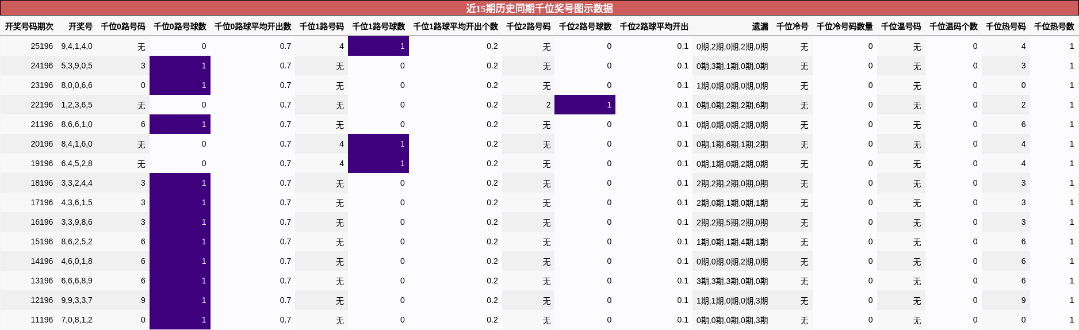
Task: Select the 千位1路球平均开出个数 header
Action: (x=456, y=26)
